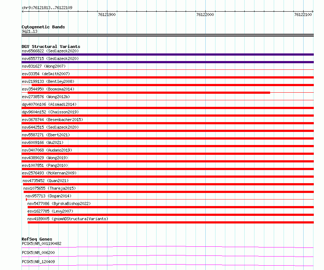
Task: Open variant esv2738576 (Wong2012b)
Action: coord(46,97)
